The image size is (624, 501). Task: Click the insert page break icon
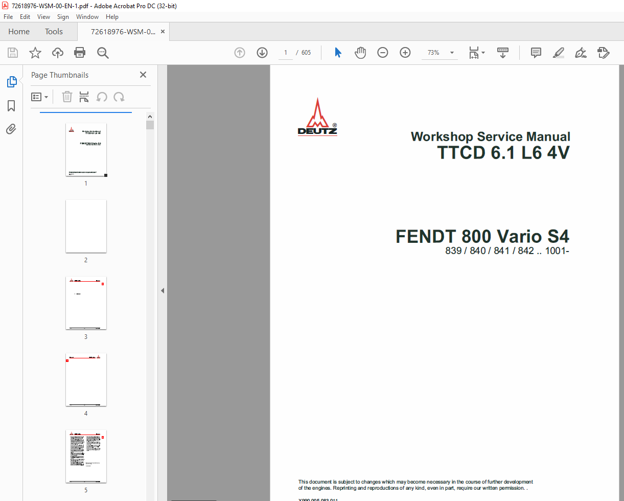(84, 97)
